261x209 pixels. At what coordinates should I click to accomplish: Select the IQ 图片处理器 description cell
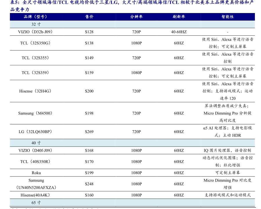tap(227, 150)
